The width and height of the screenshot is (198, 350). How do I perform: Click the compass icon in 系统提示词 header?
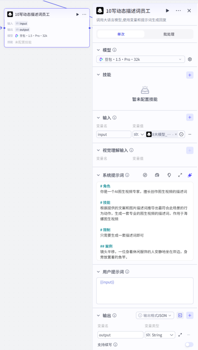(145, 175)
